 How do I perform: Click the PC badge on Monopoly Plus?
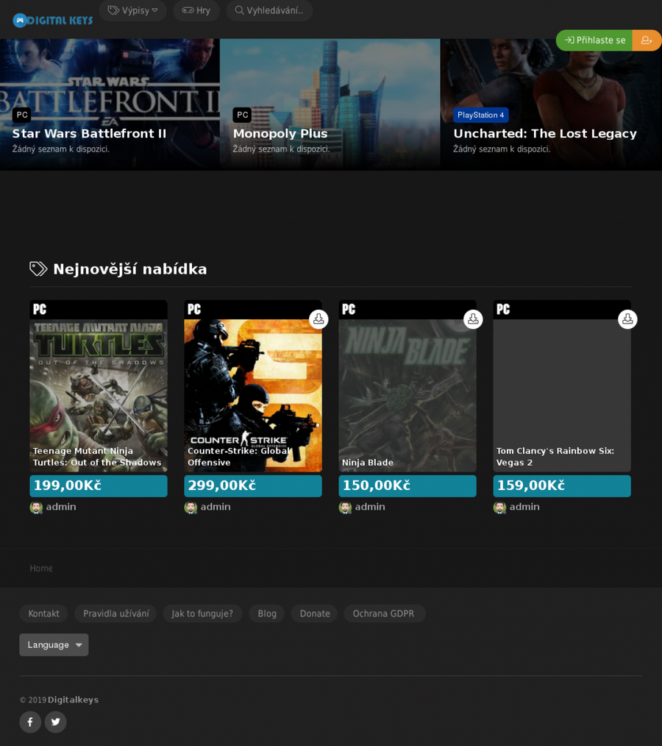point(242,115)
